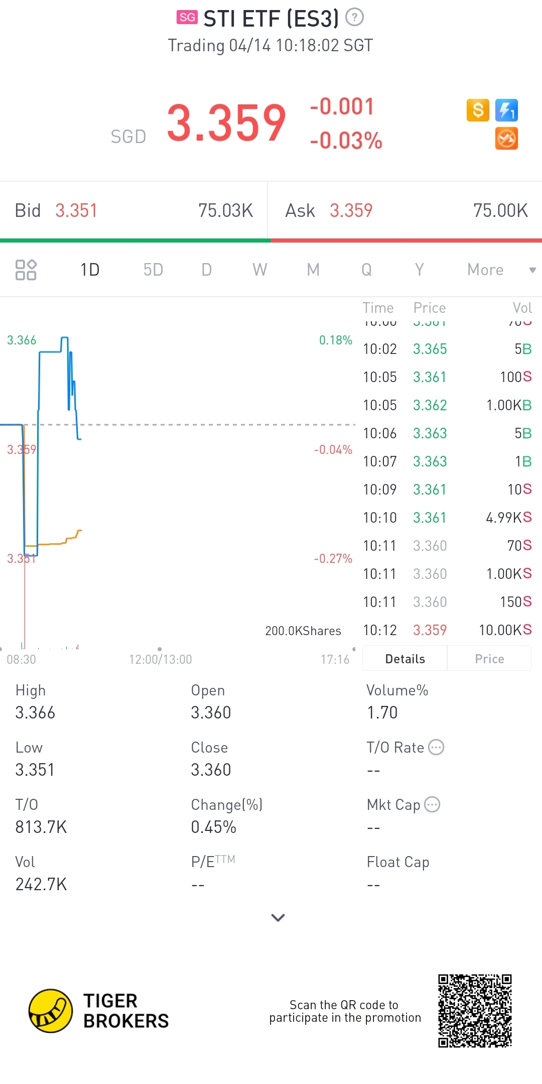Show the Details trade list

coord(405,659)
